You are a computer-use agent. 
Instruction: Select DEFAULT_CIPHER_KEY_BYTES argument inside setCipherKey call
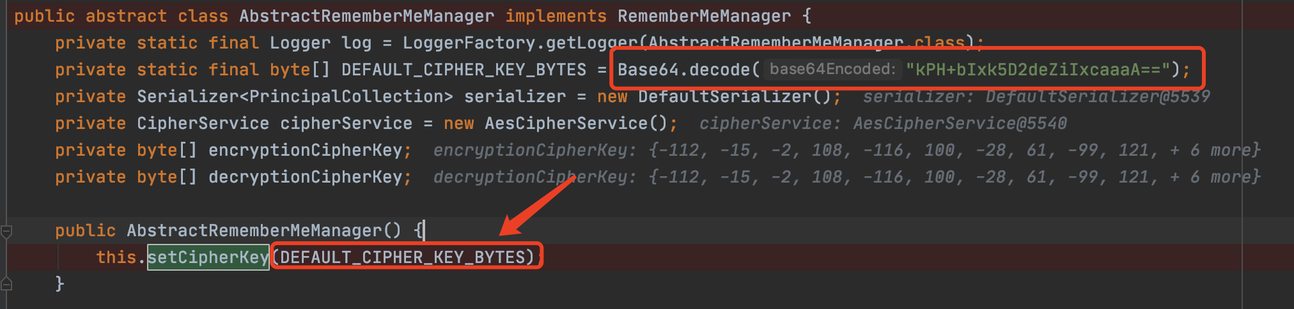pyautogui.click(x=406, y=257)
